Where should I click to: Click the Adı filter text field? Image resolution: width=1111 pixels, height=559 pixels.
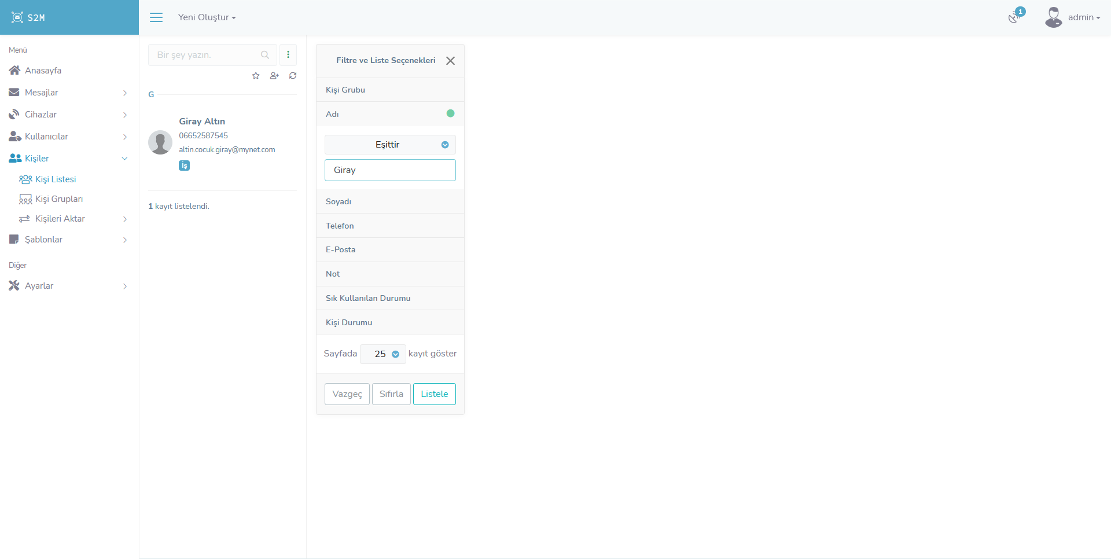point(390,170)
